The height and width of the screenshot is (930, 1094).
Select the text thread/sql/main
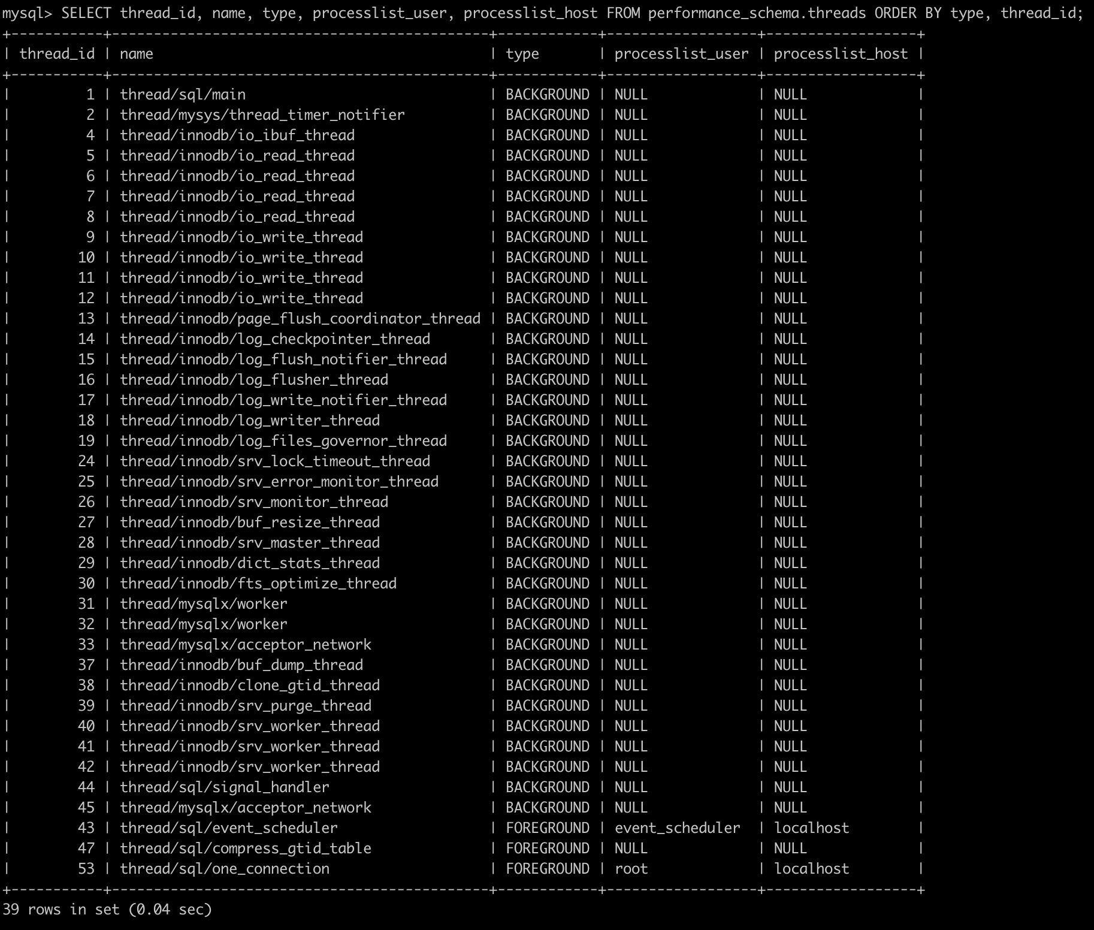(183, 95)
